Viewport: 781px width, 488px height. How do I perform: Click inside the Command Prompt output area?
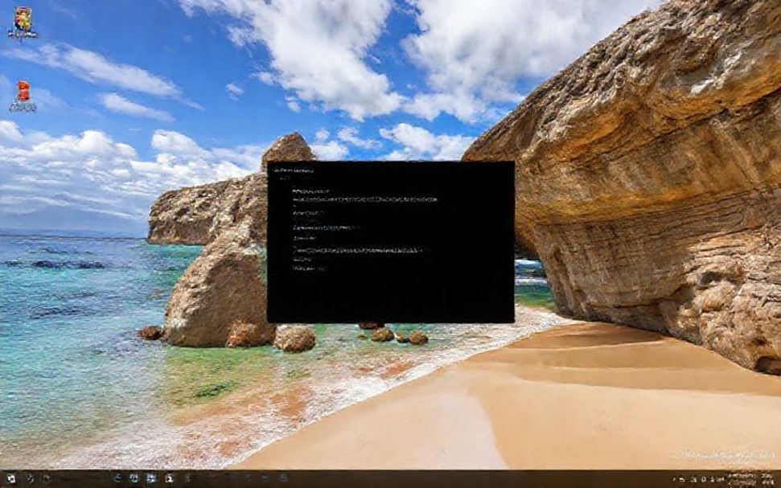click(x=386, y=241)
